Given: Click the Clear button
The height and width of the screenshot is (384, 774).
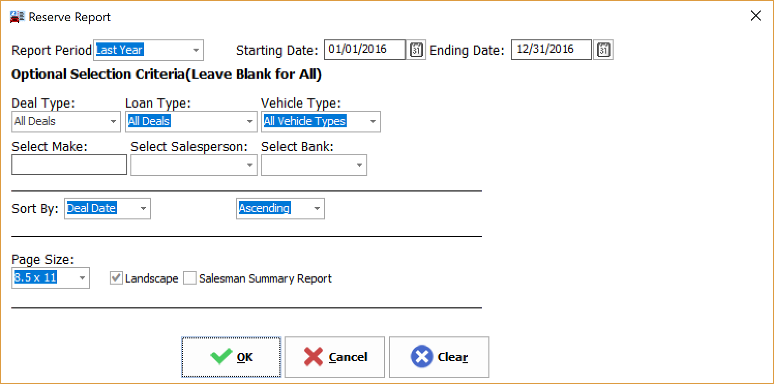Looking at the screenshot, I should 439,357.
